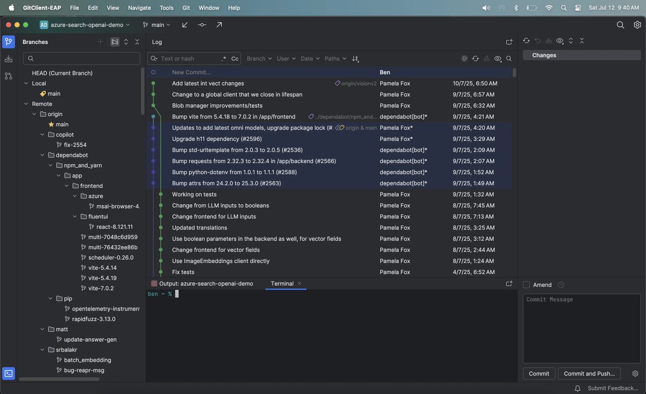Click the Shelve icon in Changes toolbar
The width and height of the screenshot is (646, 394).
click(x=549, y=41)
